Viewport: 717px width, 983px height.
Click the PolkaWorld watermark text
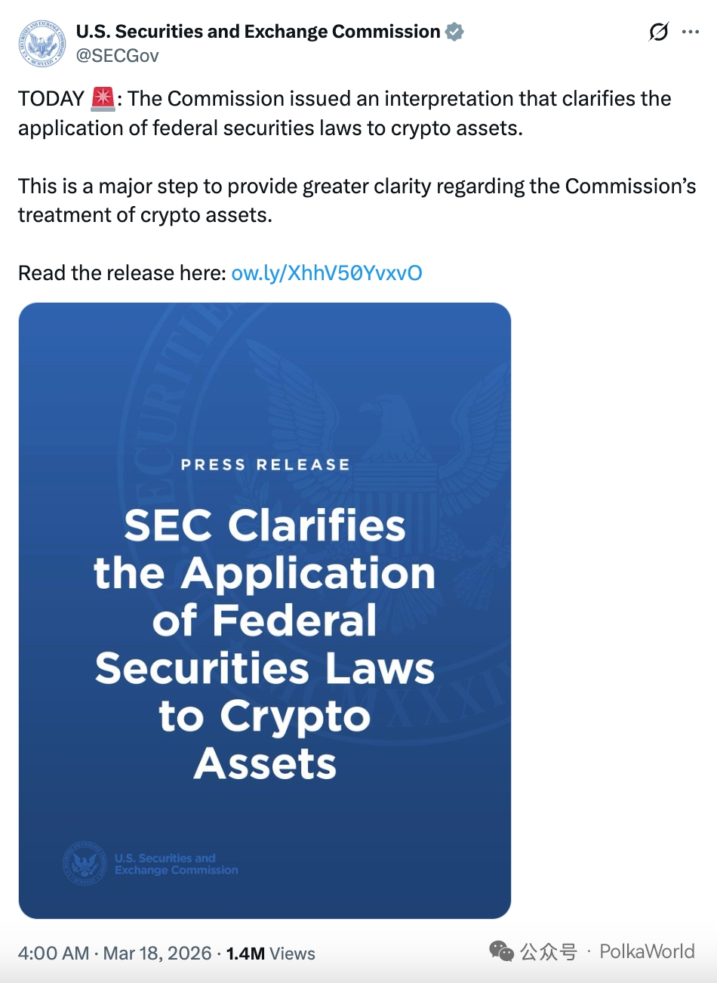click(647, 951)
